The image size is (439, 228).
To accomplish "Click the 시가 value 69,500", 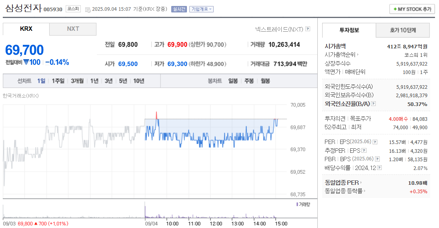I will pos(128,64).
